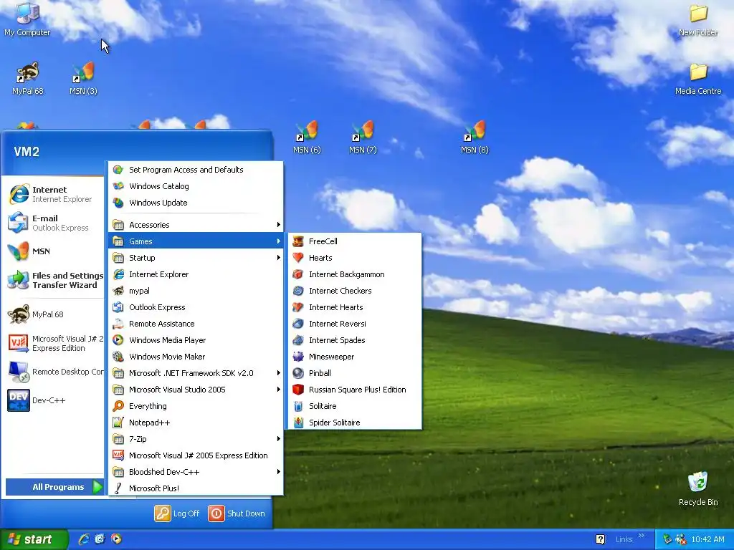Expand Microsoft Visual Studio 2005 submenu
This screenshot has width=734, height=550.
(196, 390)
